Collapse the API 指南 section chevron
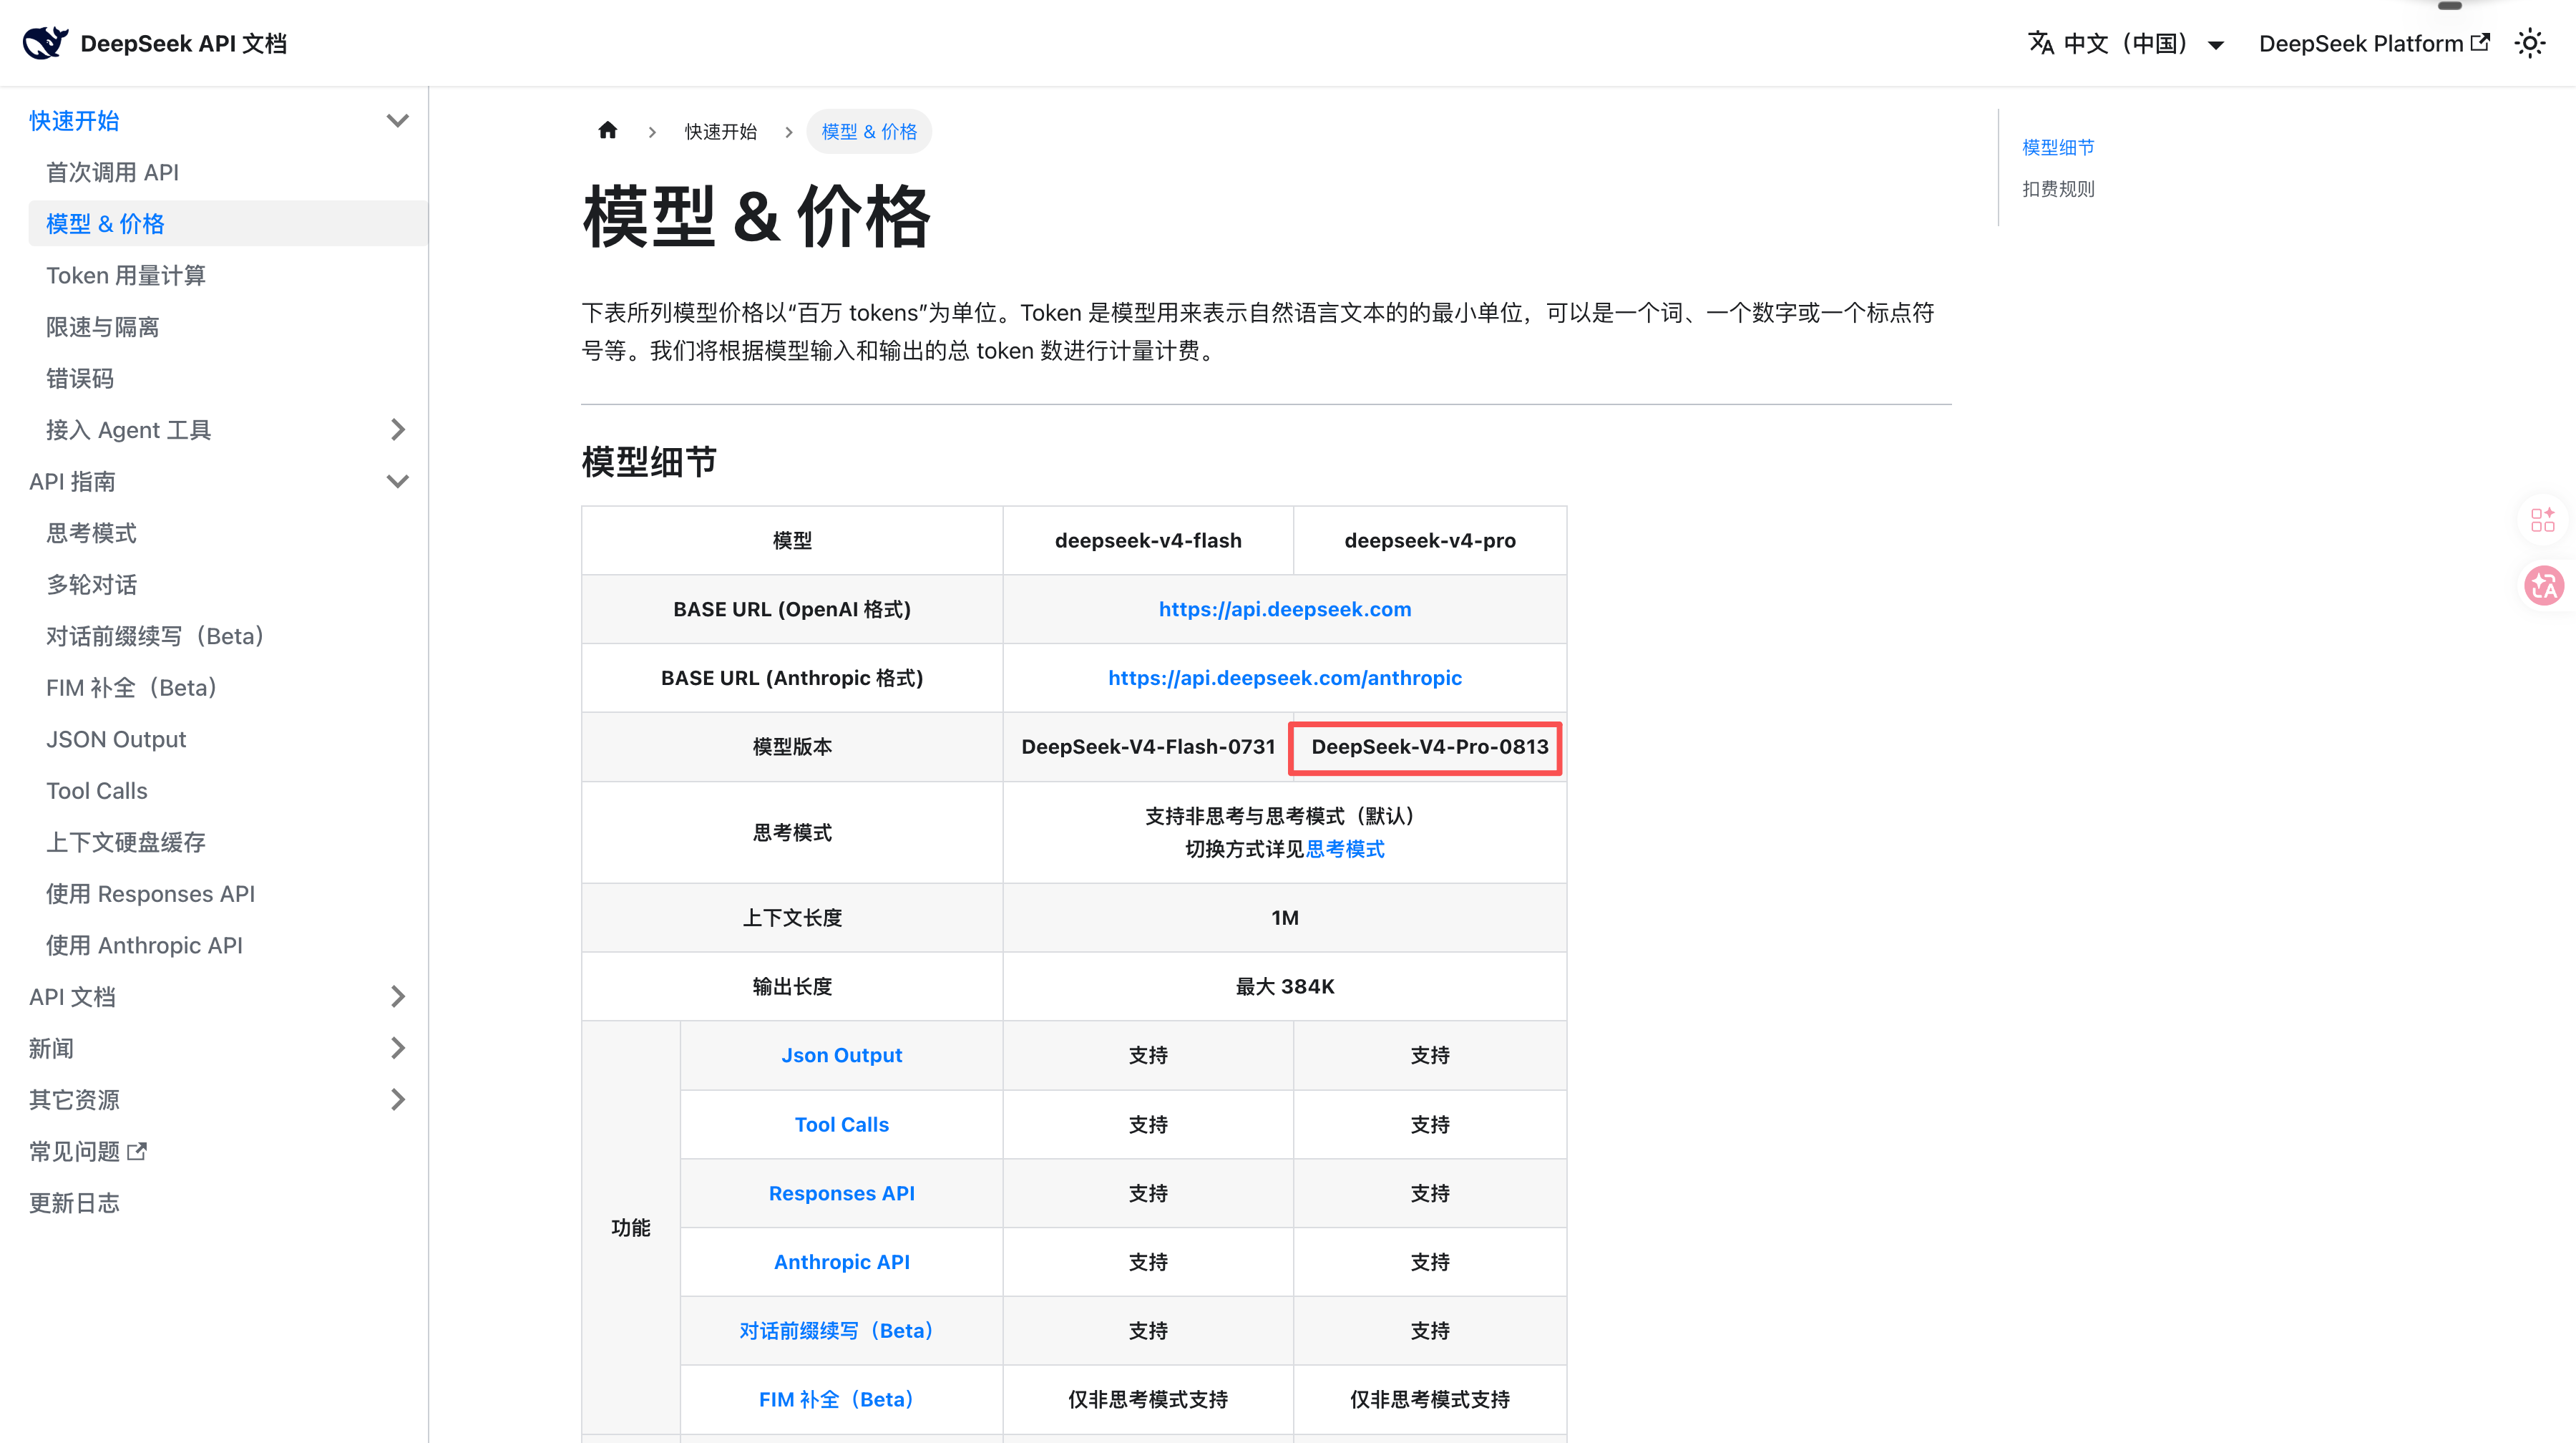This screenshot has height=1443, width=2576. tap(398, 482)
